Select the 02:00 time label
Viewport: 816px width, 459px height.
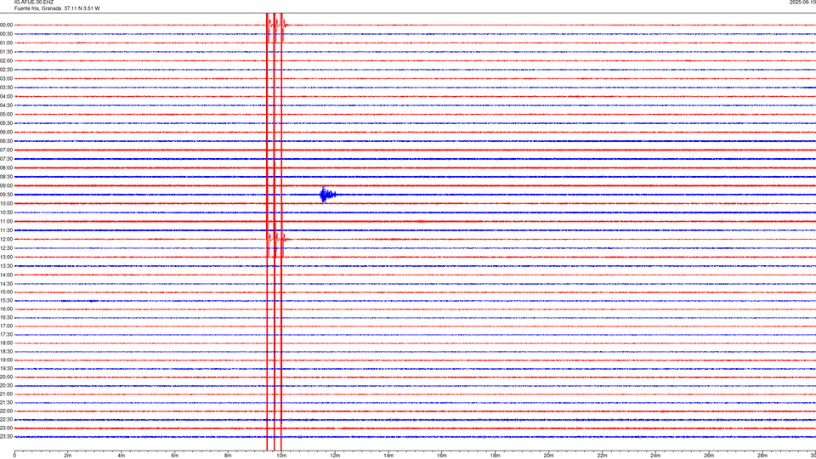pyautogui.click(x=7, y=61)
